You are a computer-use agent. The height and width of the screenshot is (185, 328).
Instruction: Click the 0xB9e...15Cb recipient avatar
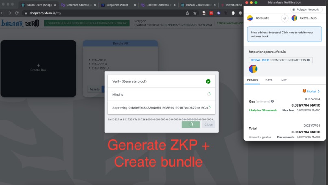[294, 18]
